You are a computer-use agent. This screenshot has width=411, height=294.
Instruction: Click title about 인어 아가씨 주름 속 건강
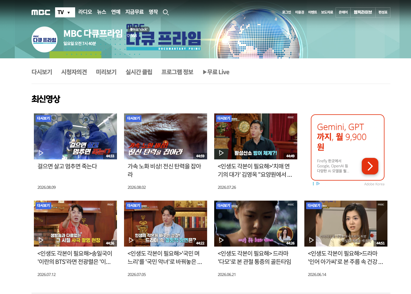(345, 258)
